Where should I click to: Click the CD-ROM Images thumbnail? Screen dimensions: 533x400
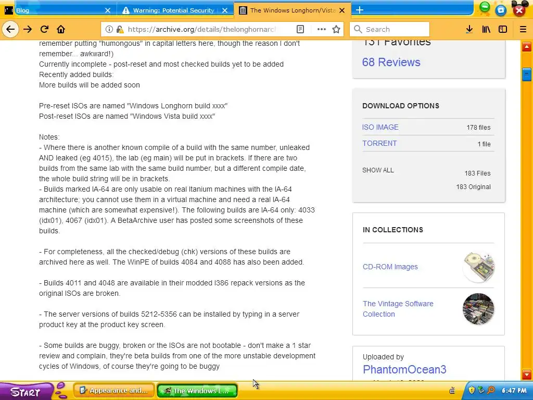(x=478, y=267)
